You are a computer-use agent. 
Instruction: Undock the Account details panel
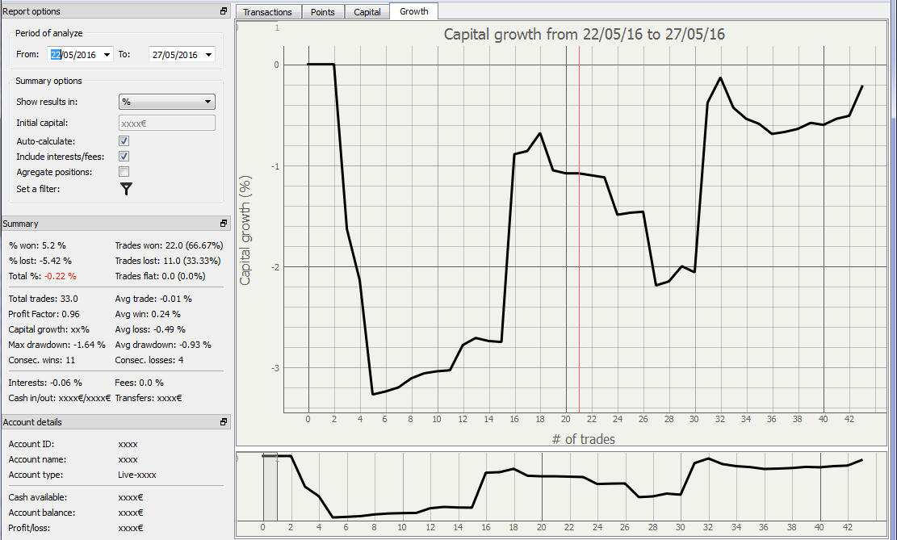click(224, 421)
